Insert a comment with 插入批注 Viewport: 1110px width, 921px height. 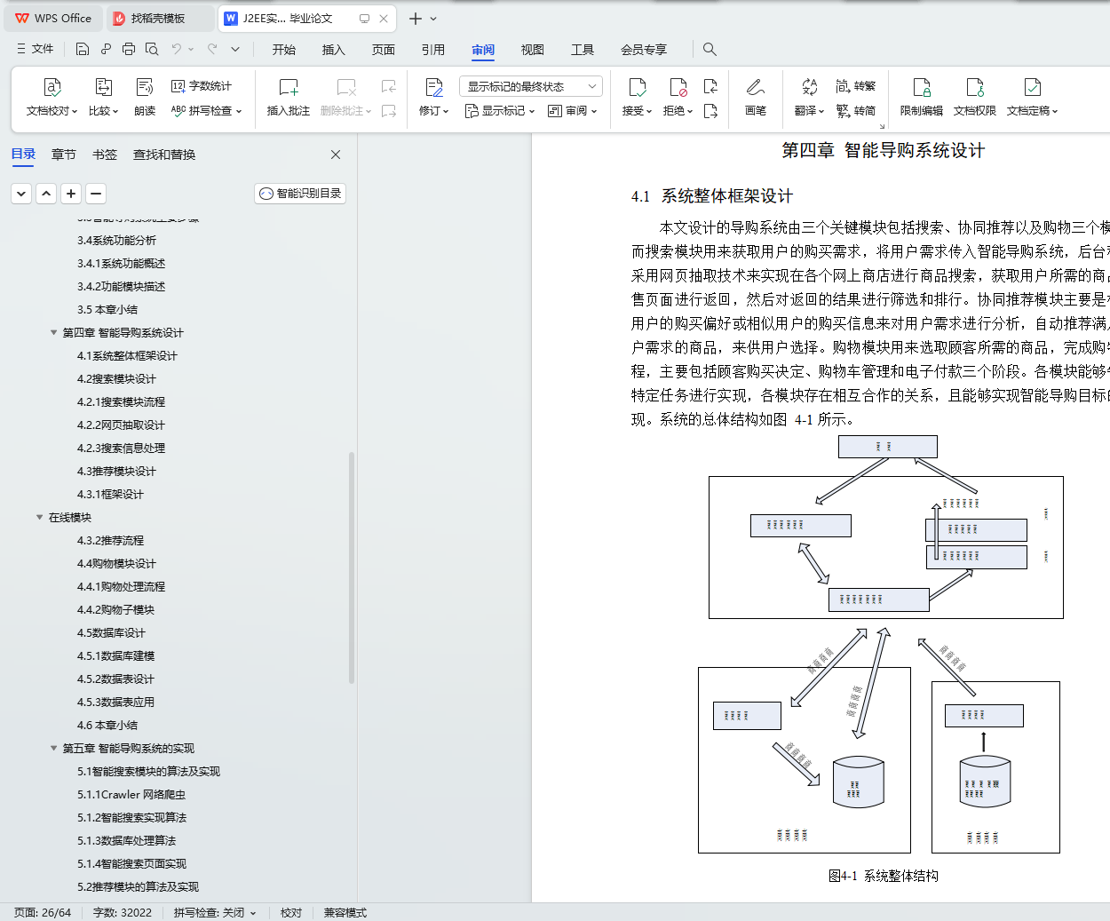[x=289, y=97]
